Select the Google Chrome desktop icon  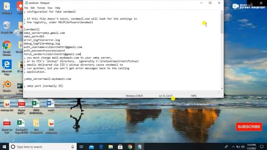7,48
